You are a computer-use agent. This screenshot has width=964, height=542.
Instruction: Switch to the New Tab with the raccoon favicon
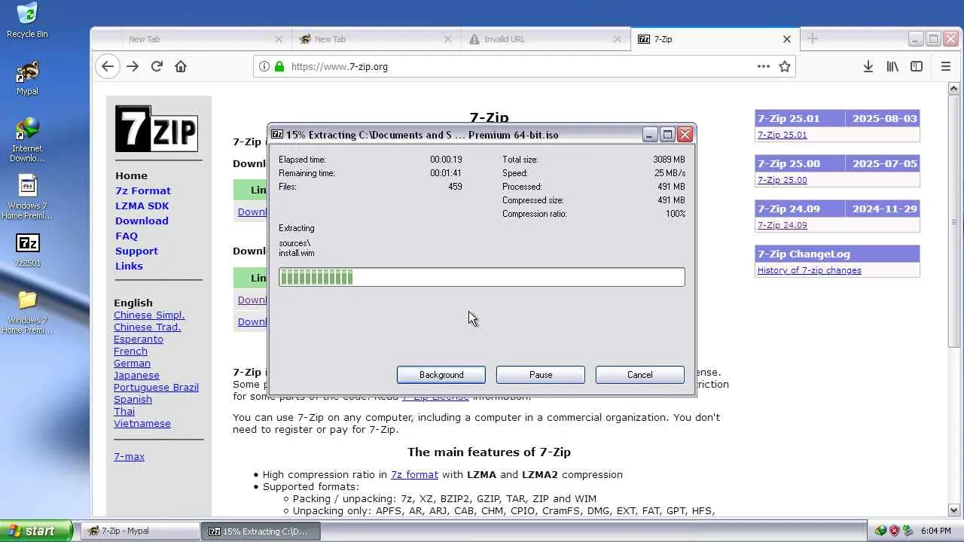377,39
